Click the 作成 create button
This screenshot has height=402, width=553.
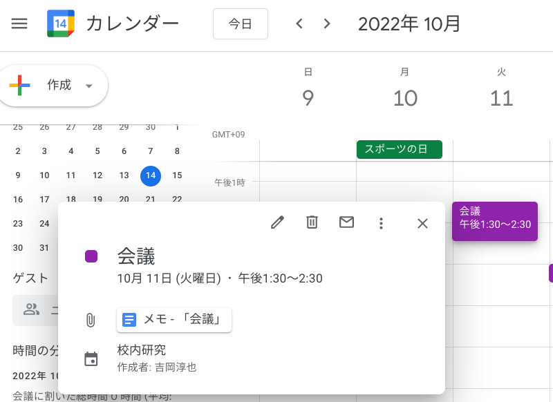53,85
